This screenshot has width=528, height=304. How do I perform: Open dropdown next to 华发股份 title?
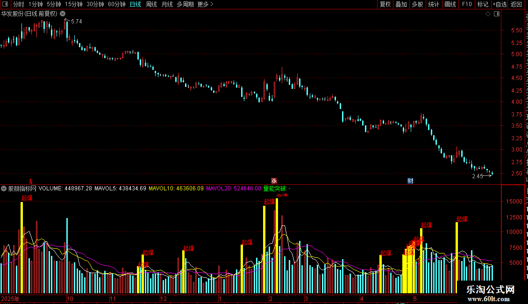click(63, 14)
